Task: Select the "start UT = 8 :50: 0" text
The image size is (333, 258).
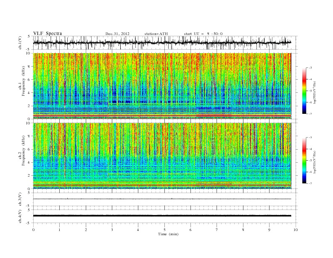Action: (203, 34)
